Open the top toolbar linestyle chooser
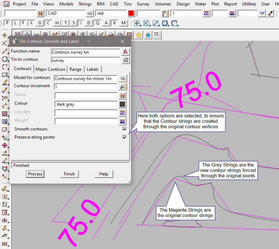 206,13
